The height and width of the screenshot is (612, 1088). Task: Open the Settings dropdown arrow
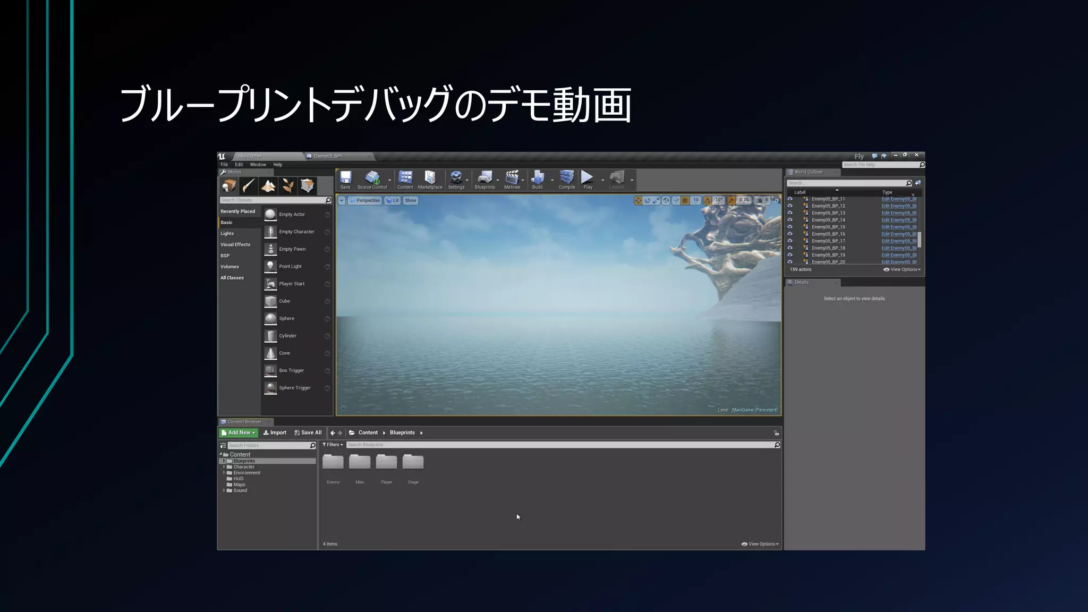coord(467,181)
